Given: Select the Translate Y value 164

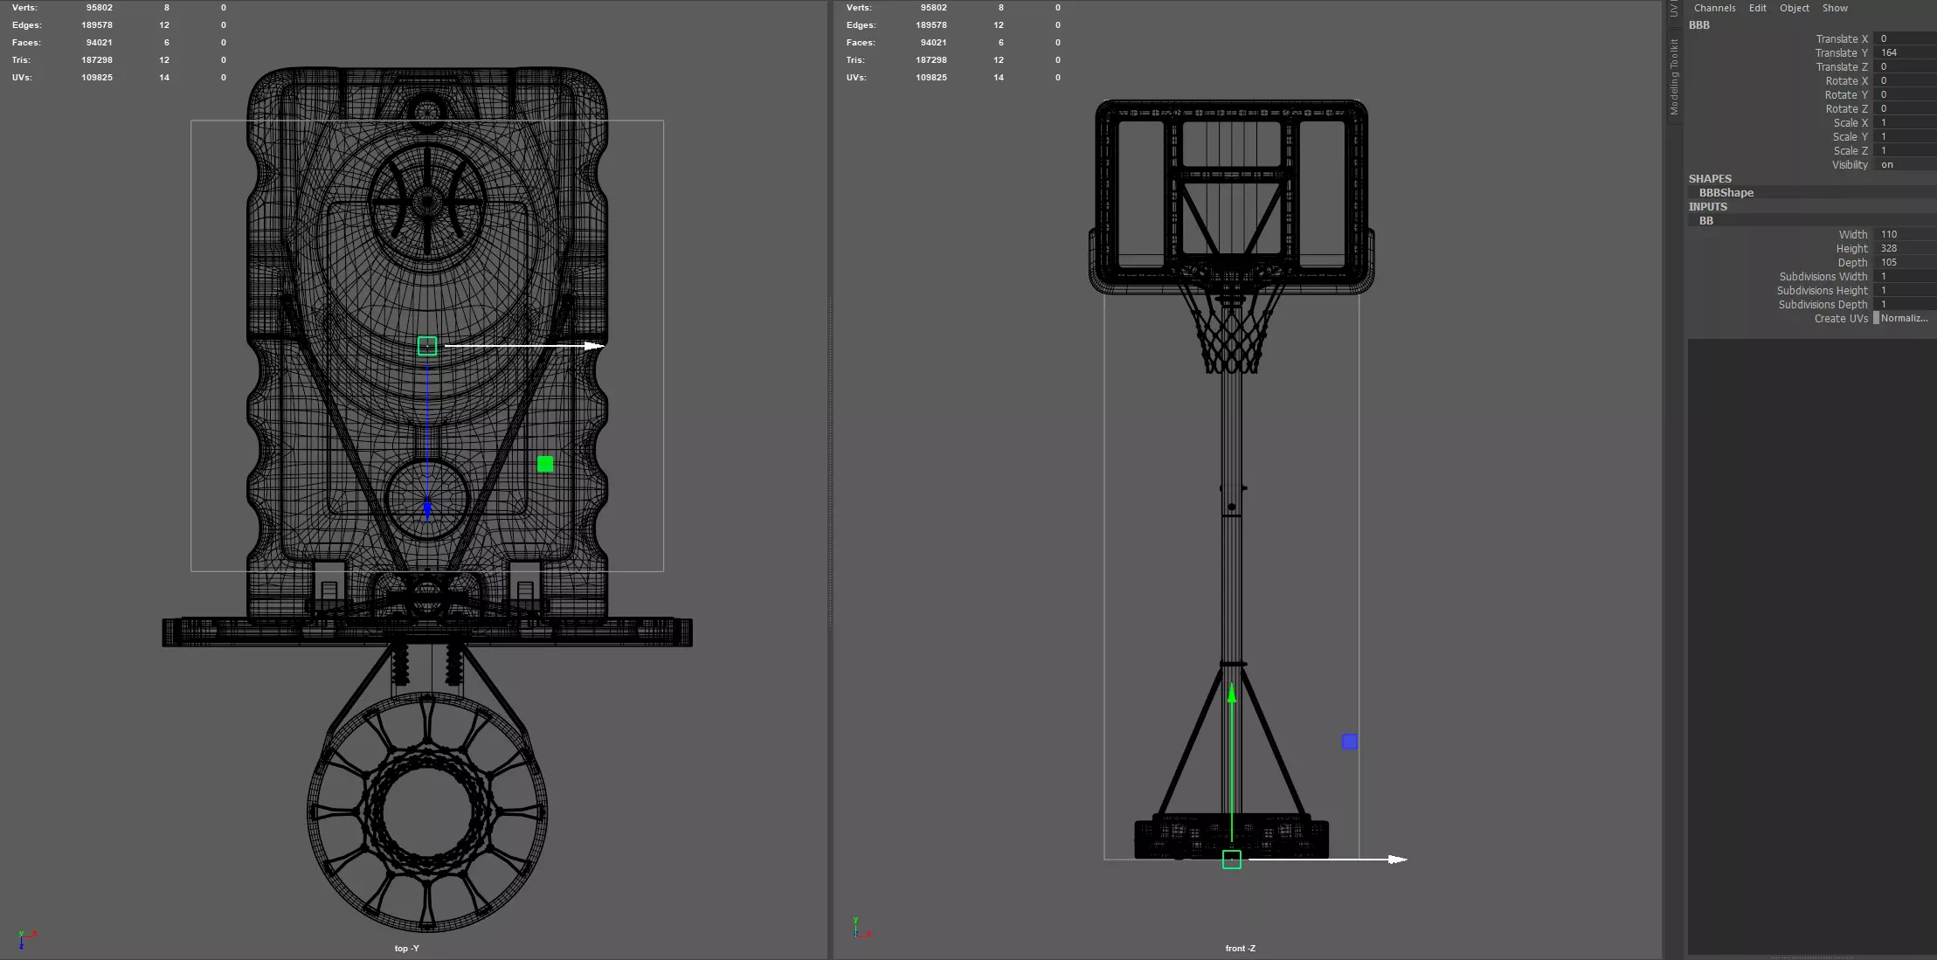Looking at the screenshot, I should coord(1905,52).
